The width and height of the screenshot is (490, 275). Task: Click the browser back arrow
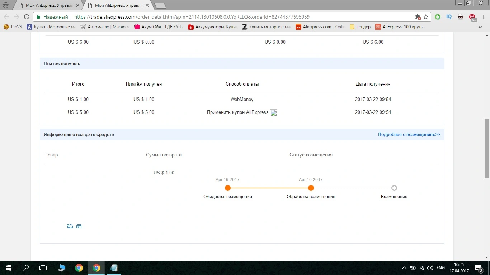point(6,17)
